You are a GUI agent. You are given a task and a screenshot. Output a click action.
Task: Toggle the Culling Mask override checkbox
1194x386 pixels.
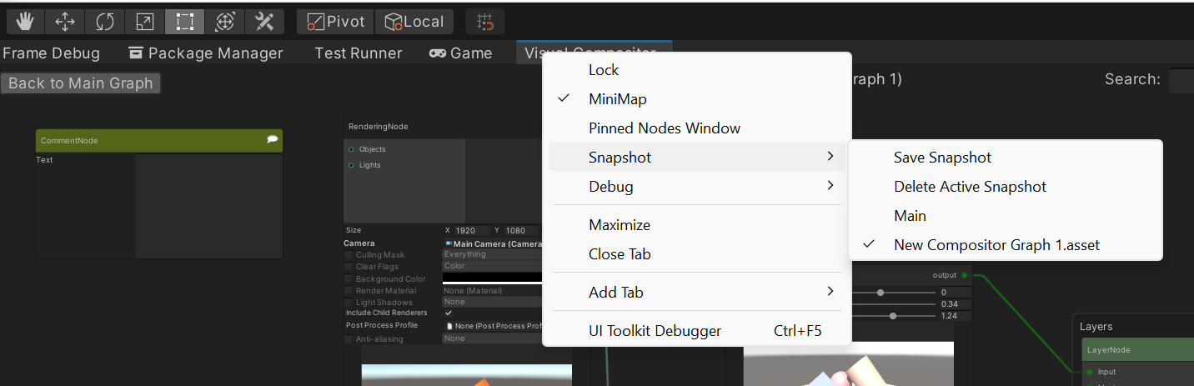[349, 255]
